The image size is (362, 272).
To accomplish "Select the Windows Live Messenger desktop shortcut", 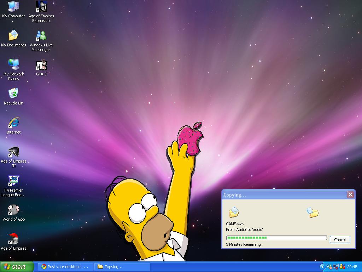I will tap(41, 41).
